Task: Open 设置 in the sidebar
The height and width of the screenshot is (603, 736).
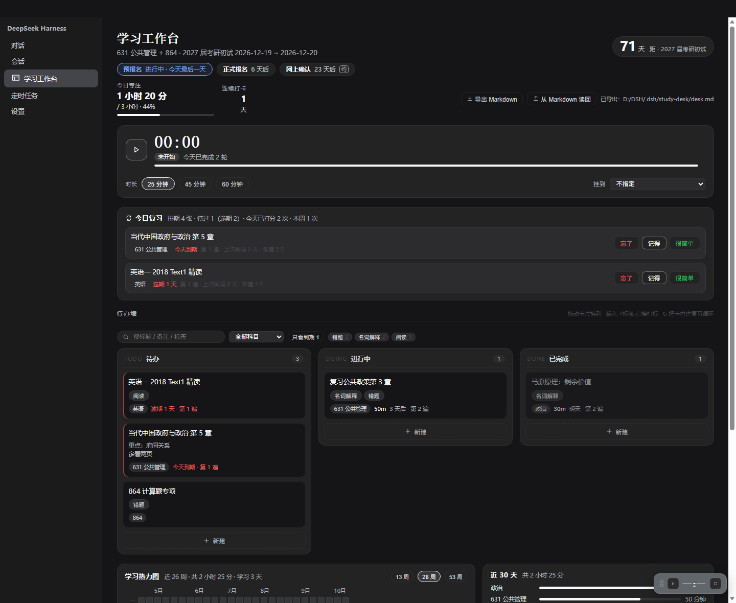Action: 51,111
